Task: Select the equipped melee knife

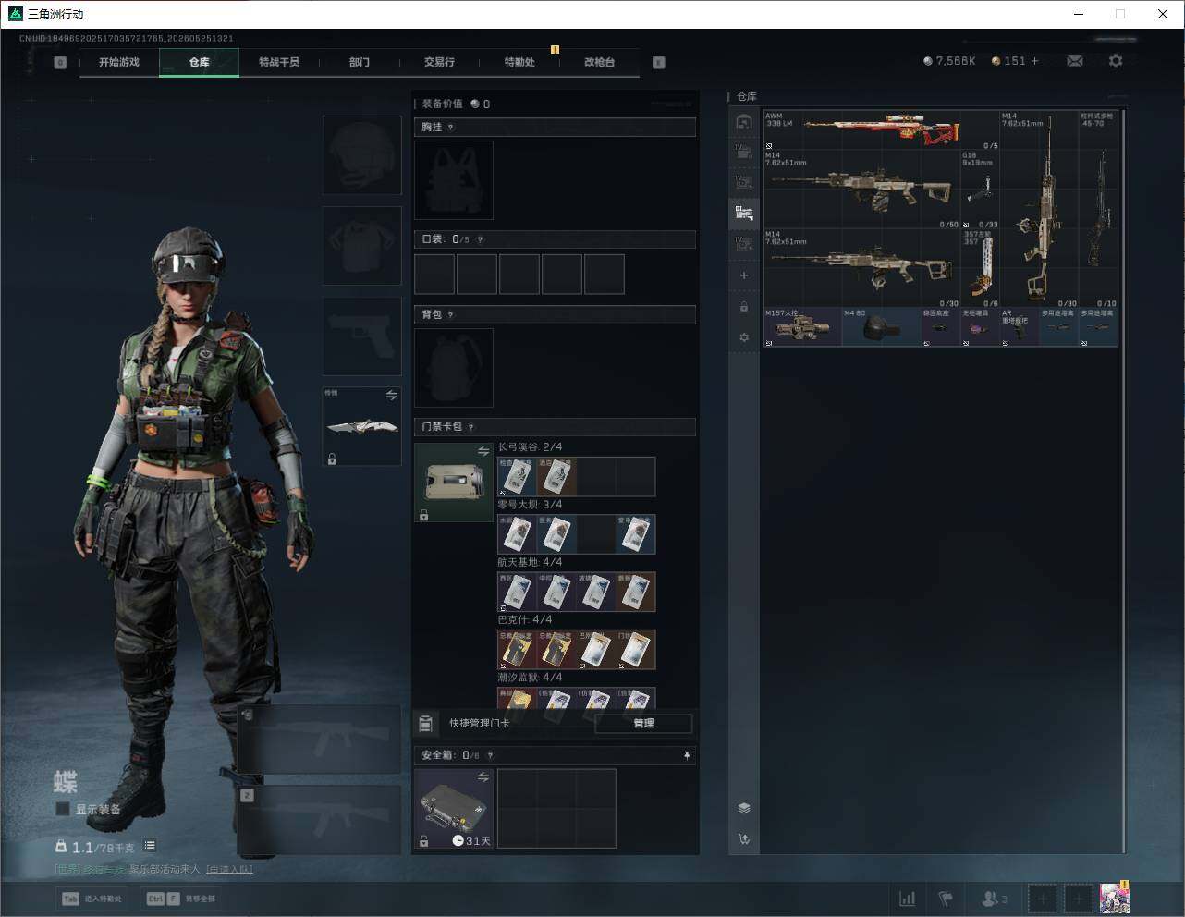Action: tap(362, 427)
